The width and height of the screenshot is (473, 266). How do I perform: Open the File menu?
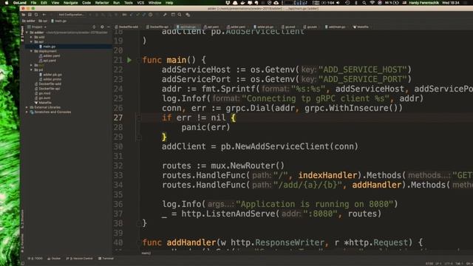pos(33,3)
